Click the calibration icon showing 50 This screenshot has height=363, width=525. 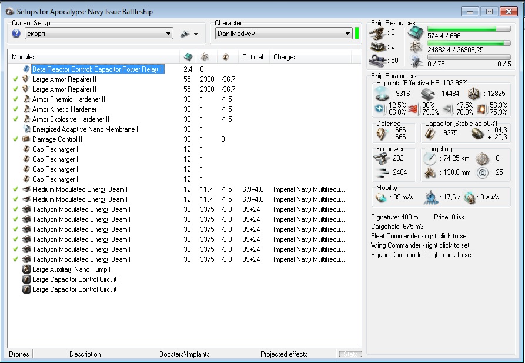377,61
